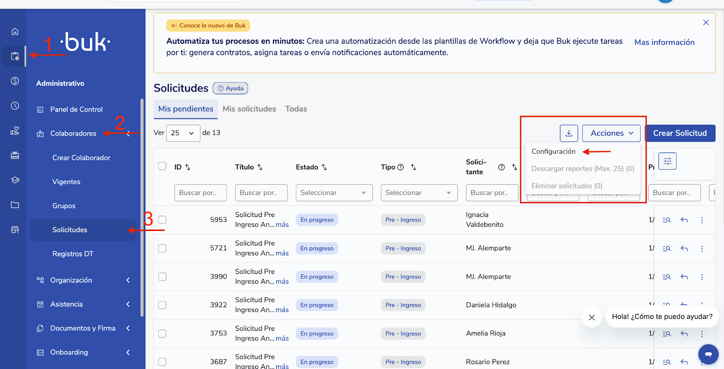Open the column filter settings icon
Viewport: 724px width, 369px height.
coord(668,161)
